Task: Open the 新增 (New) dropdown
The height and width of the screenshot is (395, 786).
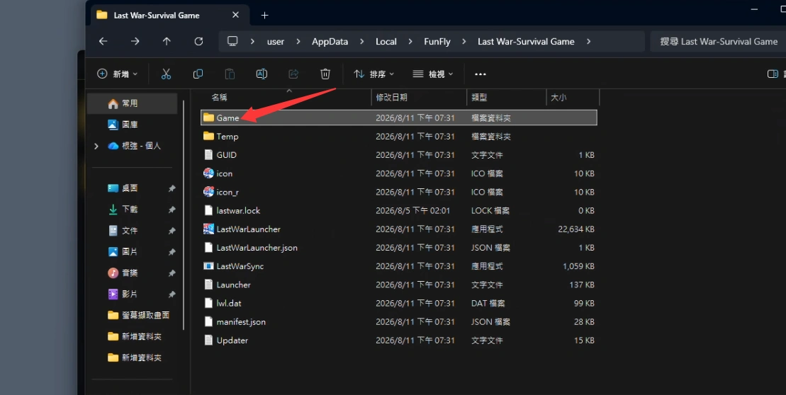Action: (x=118, y=74)
